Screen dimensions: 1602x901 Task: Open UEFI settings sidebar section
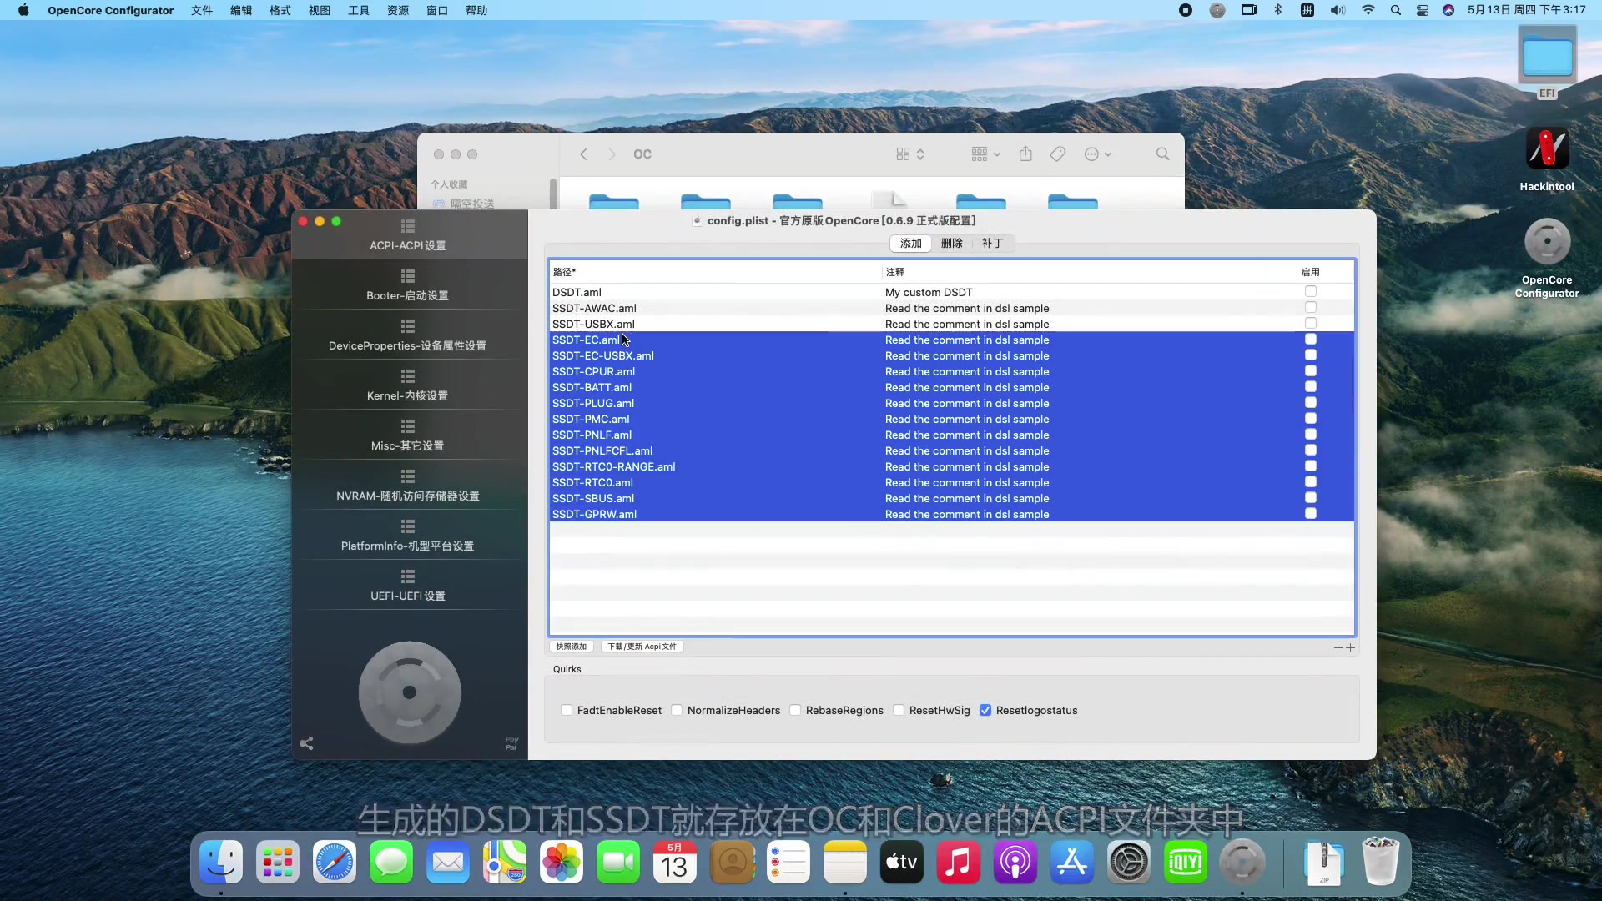(408, 586)
